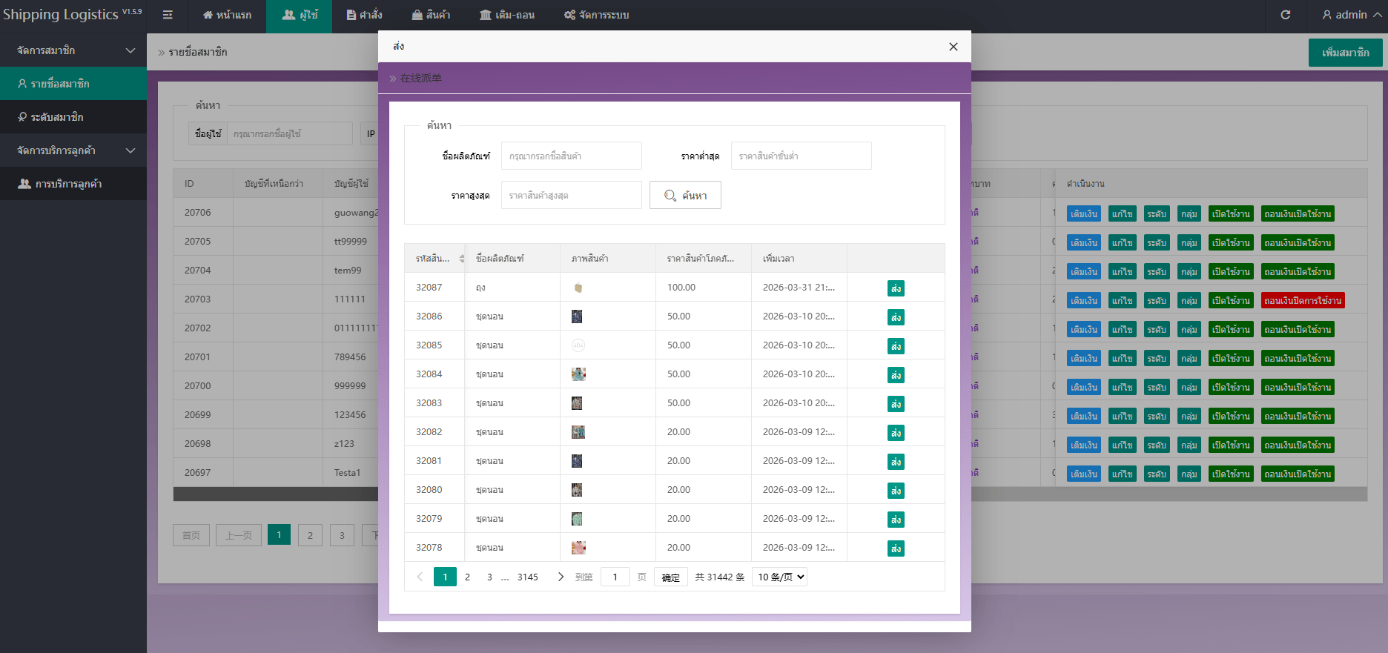Click product thumbnail for item 32086
Image resolution: width=1388 pixels, height=653 pixels.
coord(577,316)
